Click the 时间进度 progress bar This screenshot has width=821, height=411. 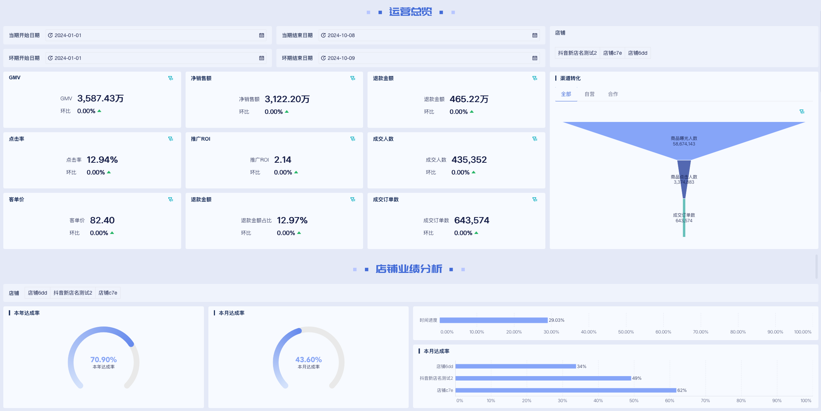pyautogui.click(x=493, y=320)
